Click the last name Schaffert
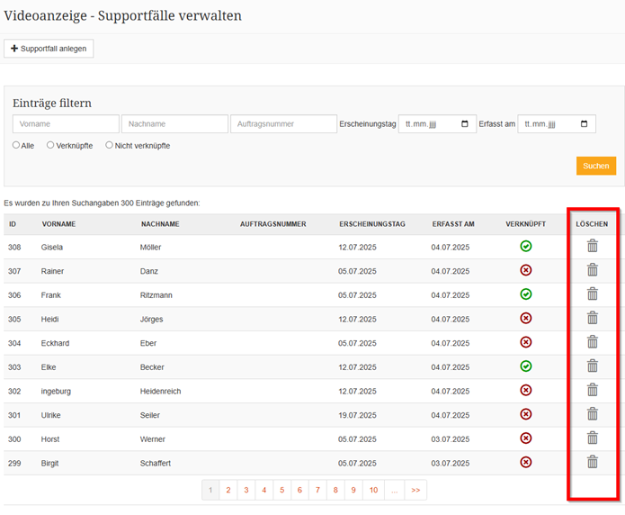This screenshot has width=625, height=515. [155, 463]
